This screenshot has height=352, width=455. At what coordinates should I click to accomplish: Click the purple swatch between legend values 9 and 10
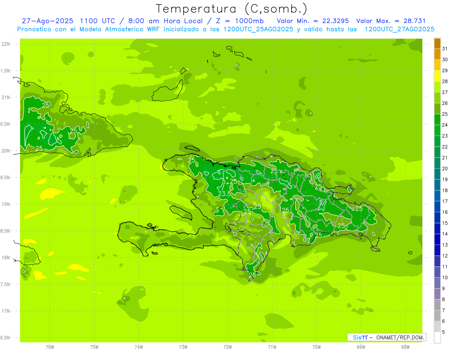coord(437,283)
